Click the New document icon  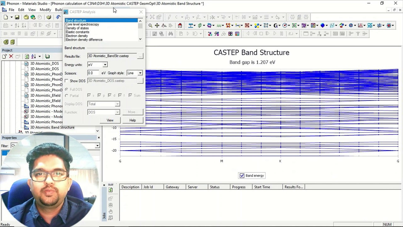click(x=6, y=17)
